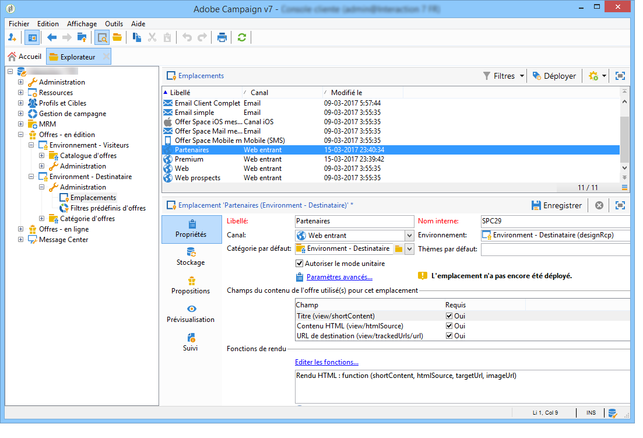Click Editer les fonctions link
Screen dimensions: 643x438
click(326, 362)
